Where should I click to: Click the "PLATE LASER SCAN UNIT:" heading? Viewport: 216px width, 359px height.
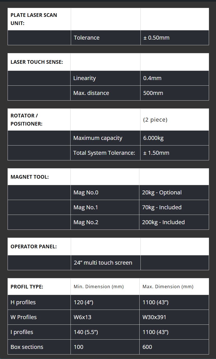34,19
